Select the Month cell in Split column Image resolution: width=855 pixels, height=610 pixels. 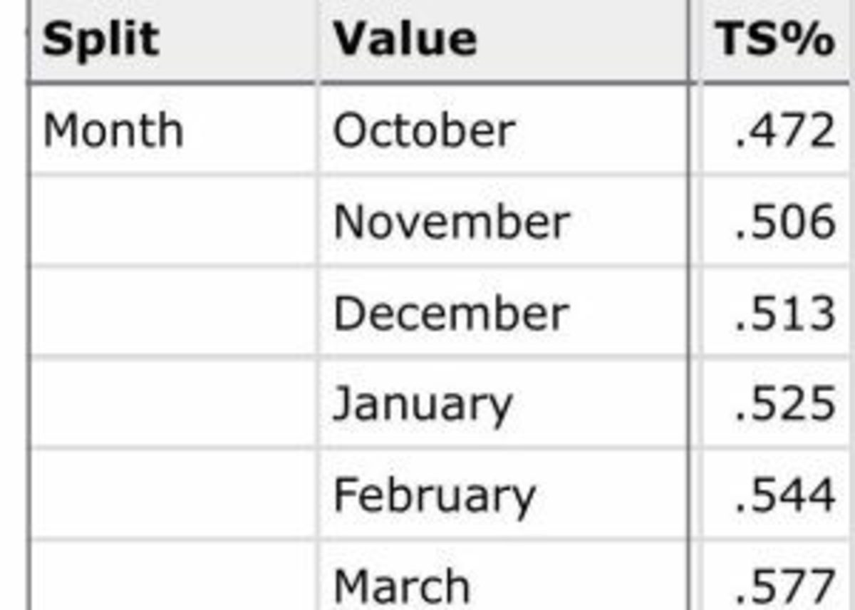(x=113, y=131)
